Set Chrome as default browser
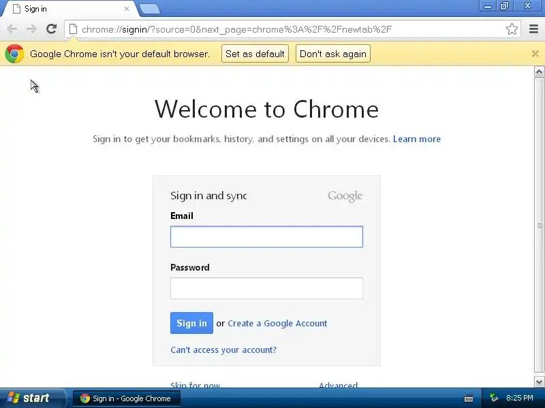 tap(255, 54)
